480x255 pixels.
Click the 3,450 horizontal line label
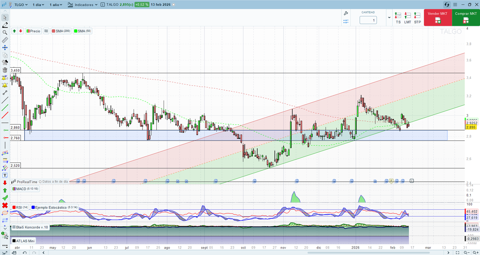tap(15, 70)
